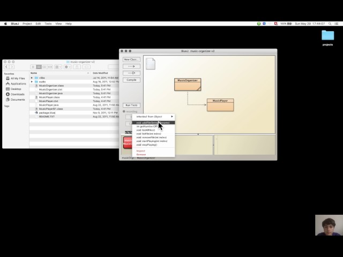Select the projects folder on desktop
The image size is (343, 257).
[327, 35]
